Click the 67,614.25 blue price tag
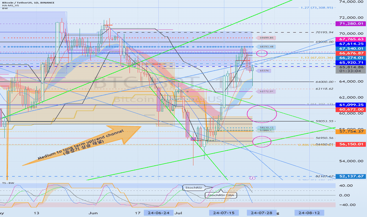 point(350,44)
